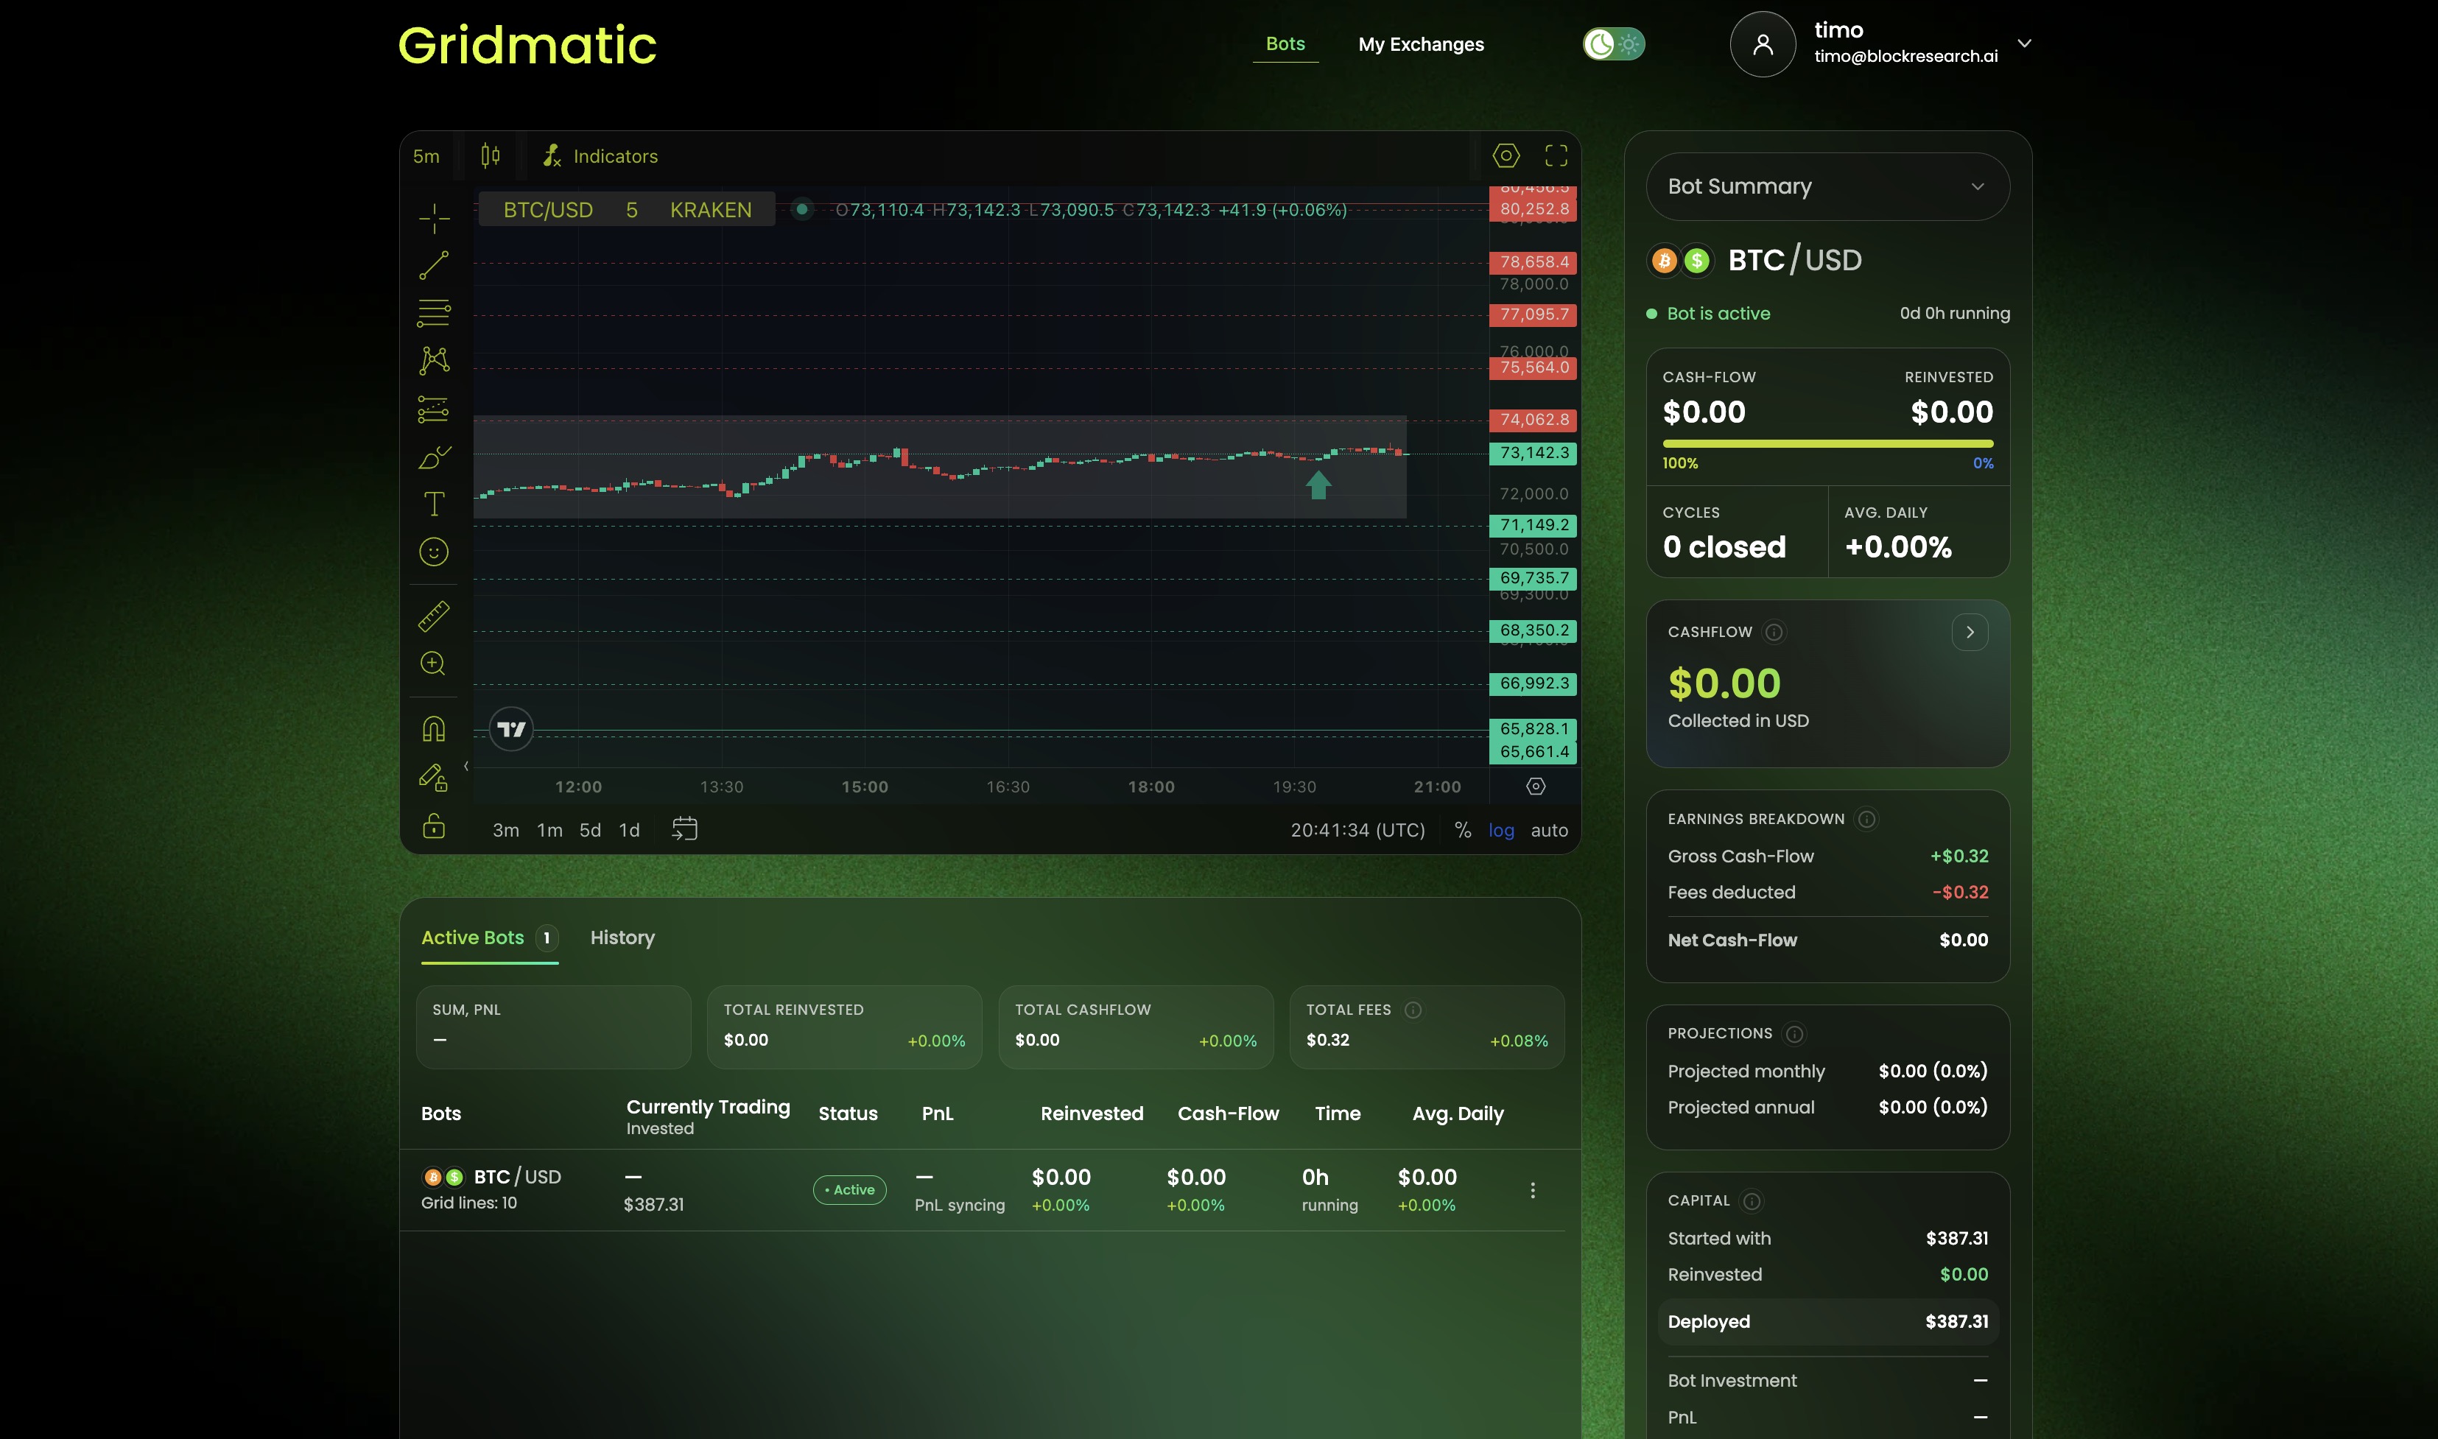Open the chart timezone 20:41:34 (UTC)
The width and height of the screenshot is (2438, 1439).
click(1357, 830)
